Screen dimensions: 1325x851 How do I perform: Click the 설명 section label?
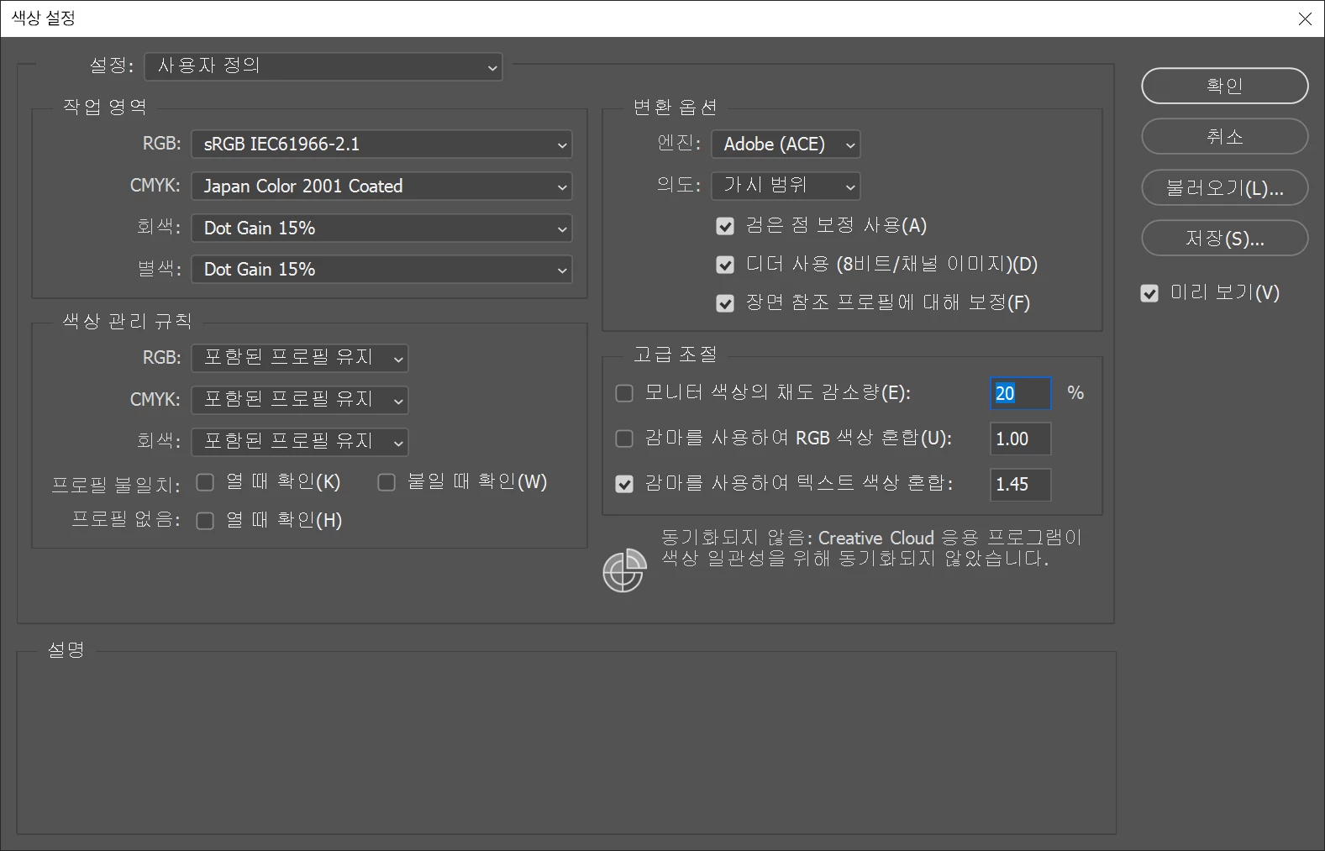pyautogui.click(x=66, y=649)
